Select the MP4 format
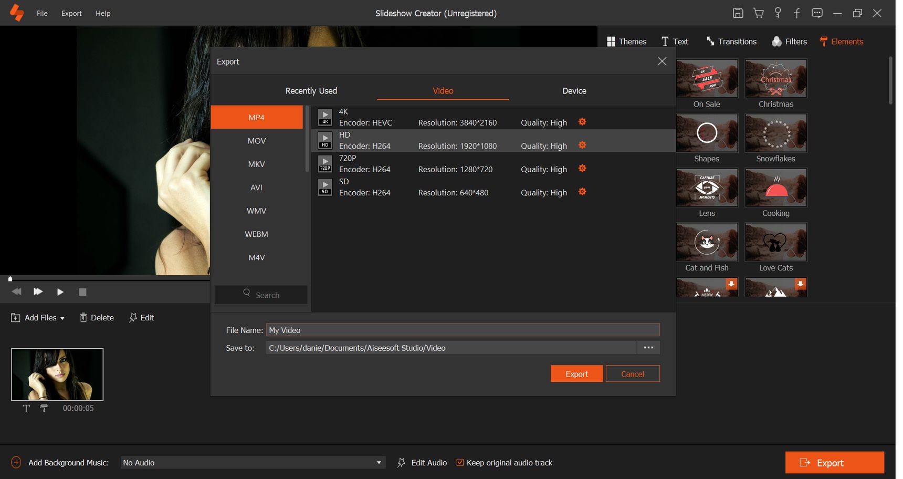The height and width of the screenshot is (479, 903). pyautogui.click(x=257, y=117)
